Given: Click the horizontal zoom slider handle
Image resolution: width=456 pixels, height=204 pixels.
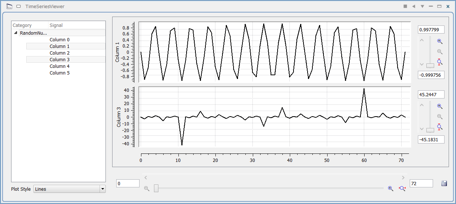Looking at the screenshot, I should tap(156, 189).
